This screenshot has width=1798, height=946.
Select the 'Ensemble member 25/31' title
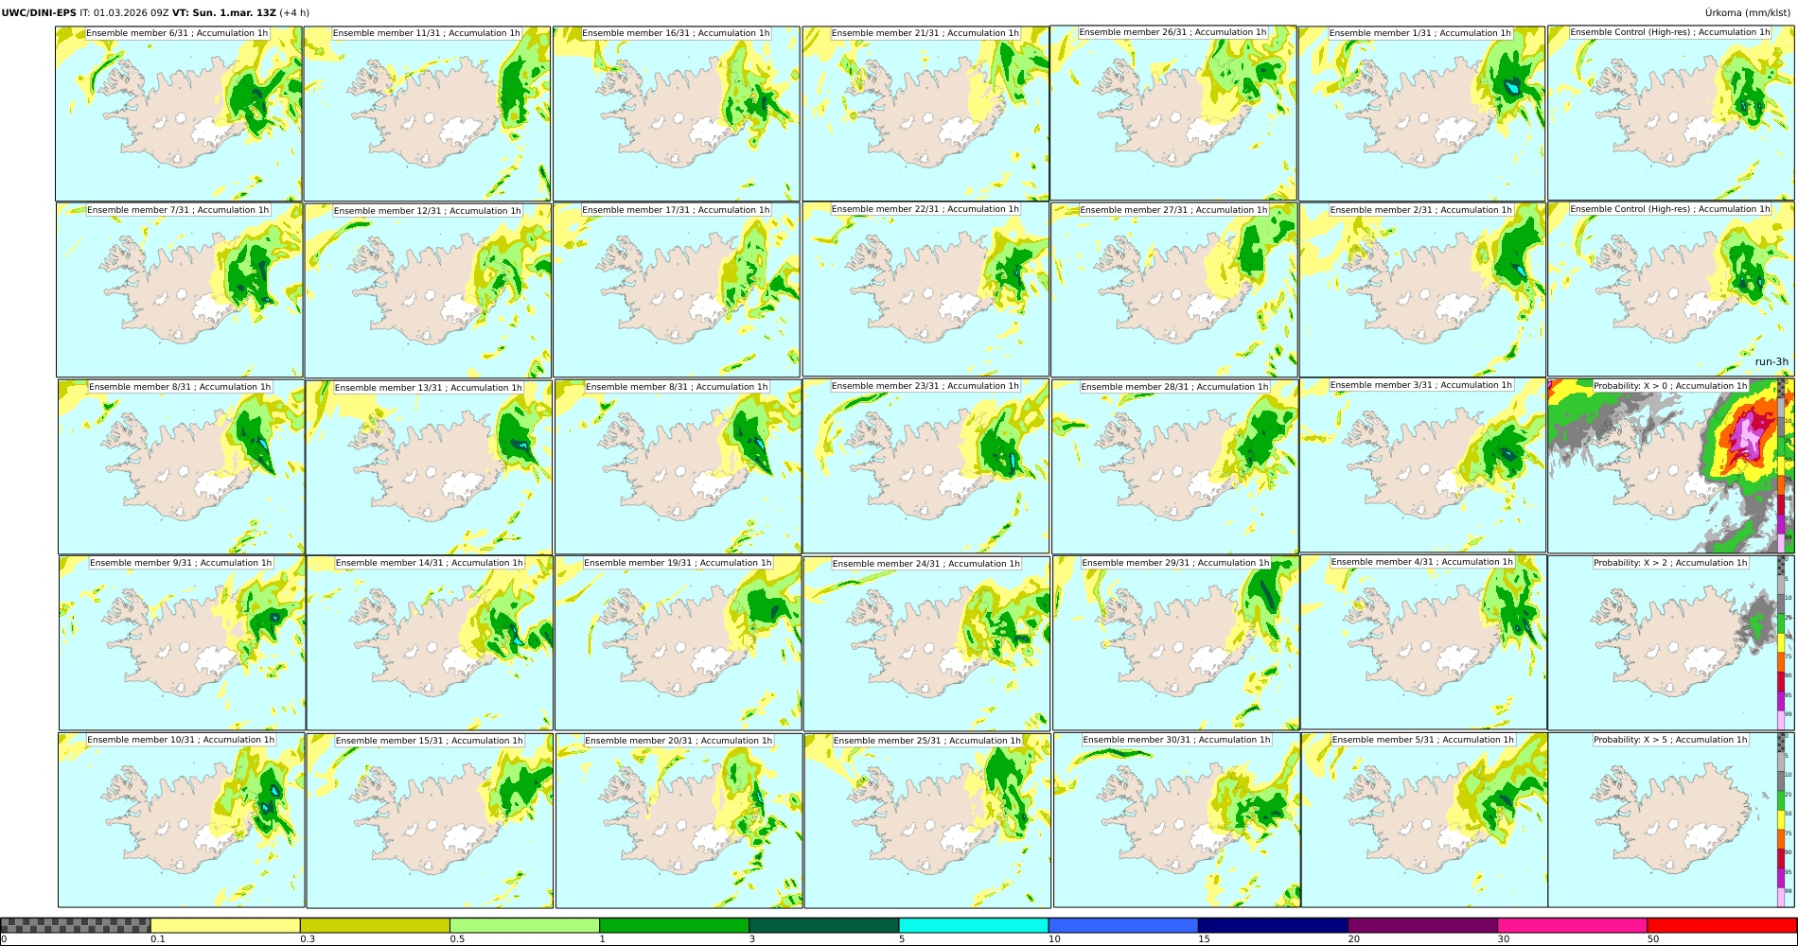tap(927, 741)
